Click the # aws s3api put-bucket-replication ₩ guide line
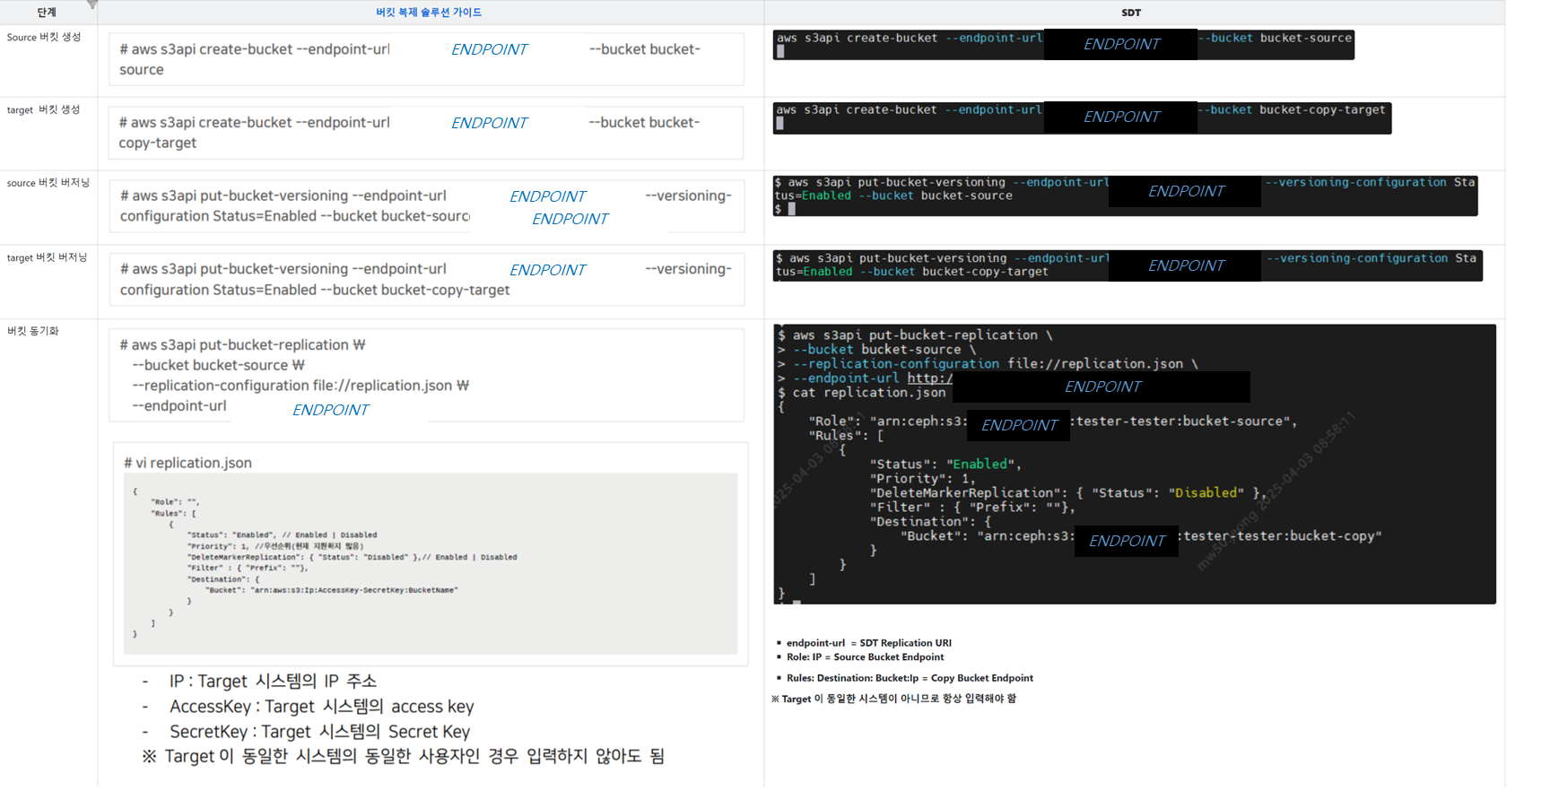Viewport: 1550px width, 791px height. pyautogui.click(x=242, y=345)
